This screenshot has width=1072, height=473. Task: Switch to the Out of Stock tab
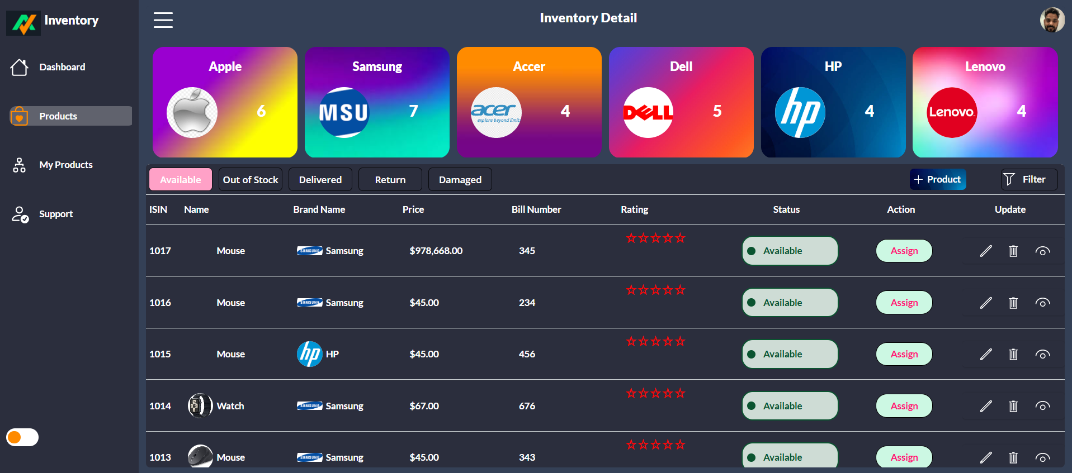[250, 180]
